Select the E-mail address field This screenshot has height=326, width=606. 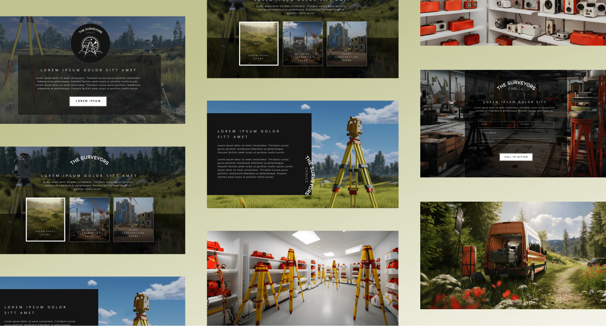(516, 133)
